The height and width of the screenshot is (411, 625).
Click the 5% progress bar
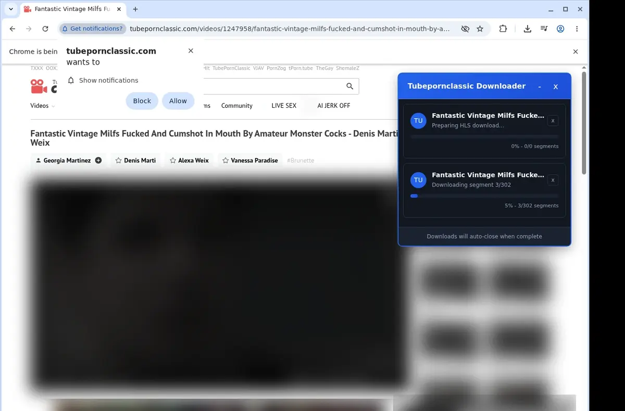[x=484, y=196]
